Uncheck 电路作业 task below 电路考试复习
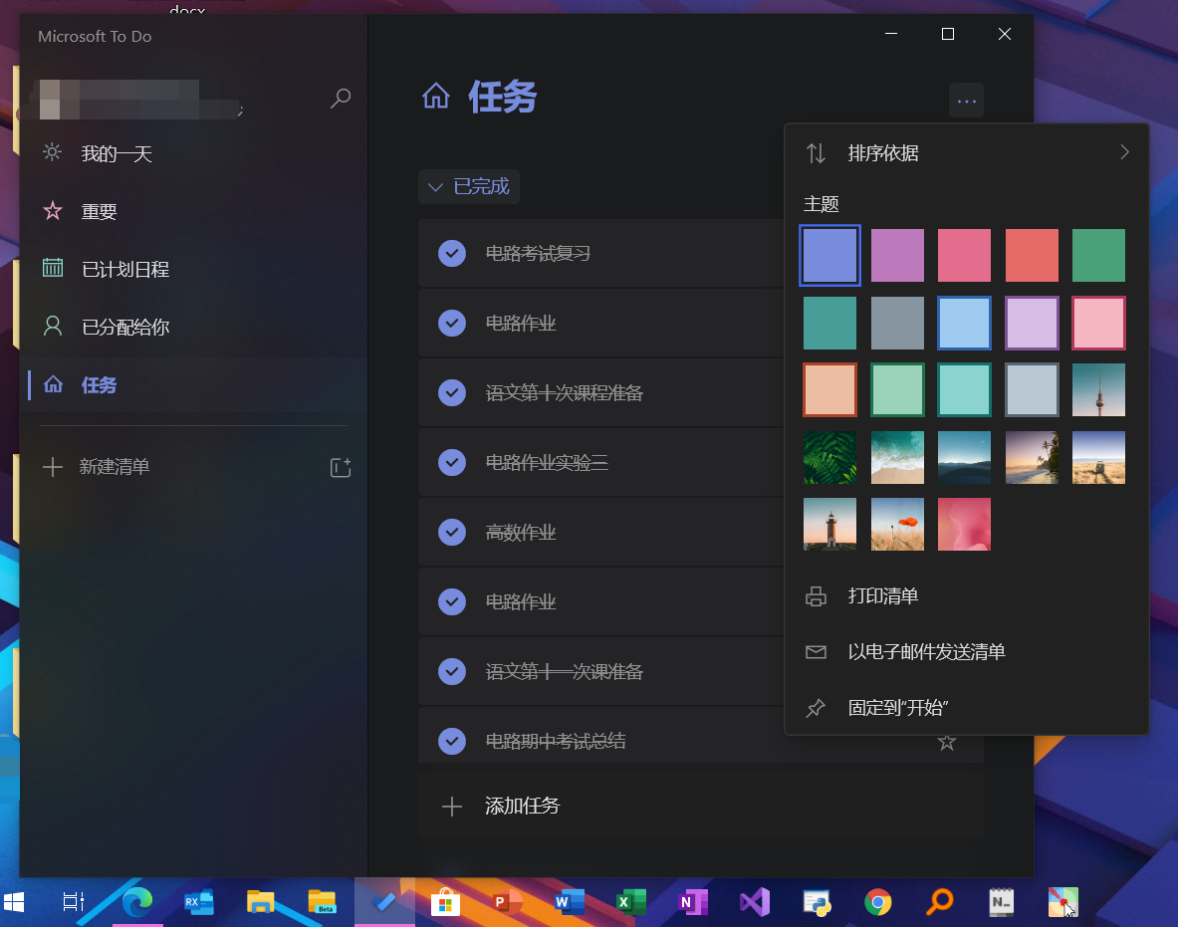This screenshot has height=927, width=1178. coord(451,324)
